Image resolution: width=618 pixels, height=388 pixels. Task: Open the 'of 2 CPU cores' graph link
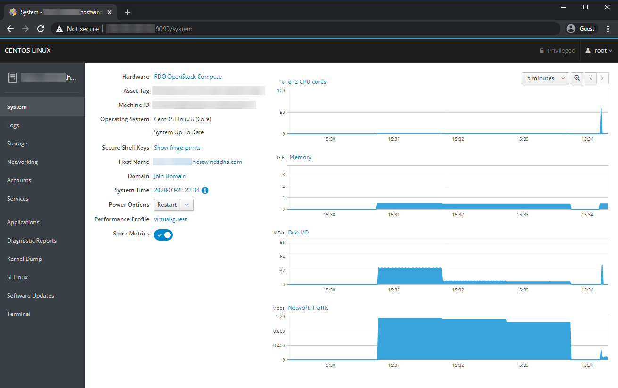[x=307, y=82]
